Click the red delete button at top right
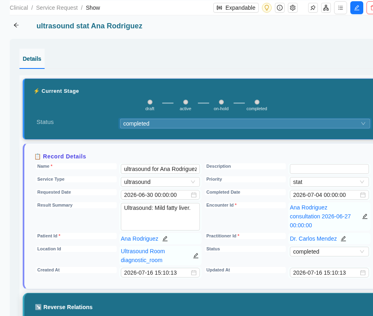 click(x=370, y=8)
